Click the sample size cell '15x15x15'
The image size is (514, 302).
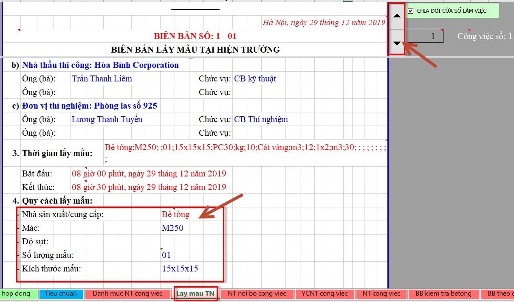coord(180,268)
